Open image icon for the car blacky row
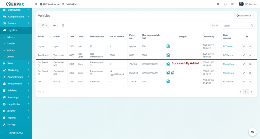The height and width of the screenshot is (139, 260). pos(168,81)
